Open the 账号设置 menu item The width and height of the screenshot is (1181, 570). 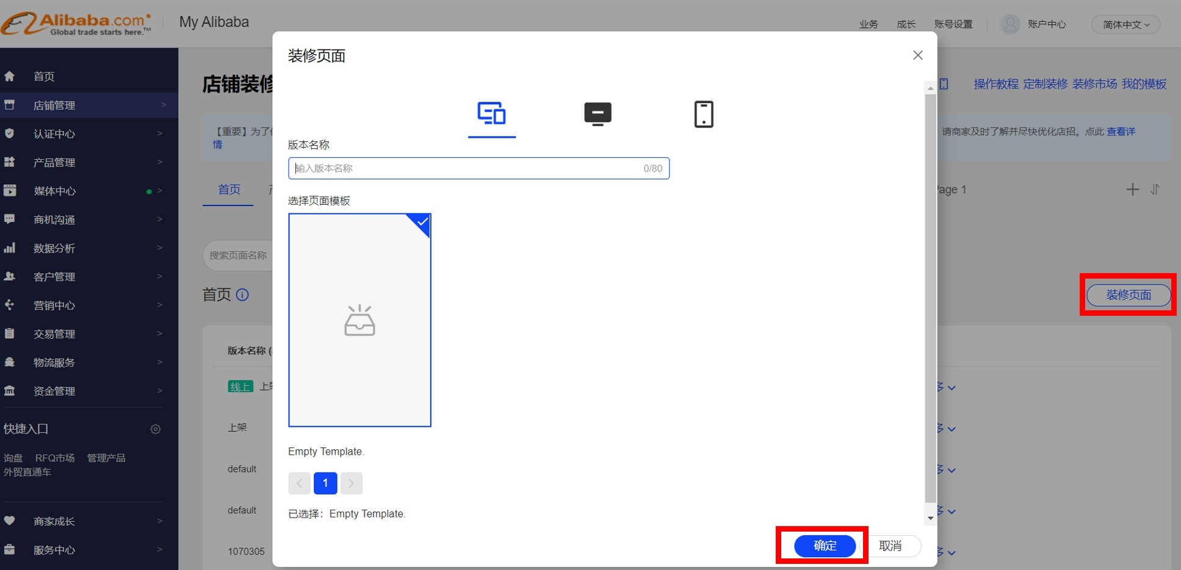953,24
